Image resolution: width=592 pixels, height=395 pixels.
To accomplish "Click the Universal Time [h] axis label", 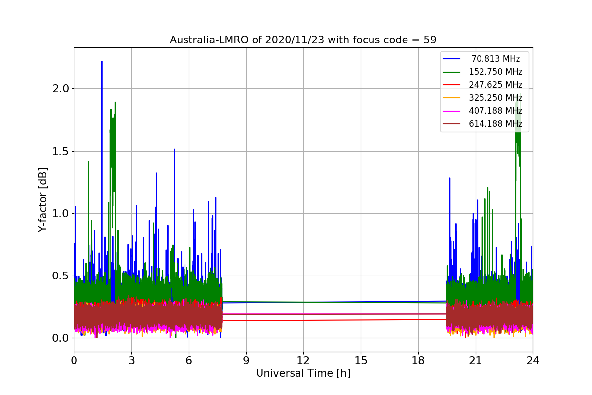I will pos(303,373).
